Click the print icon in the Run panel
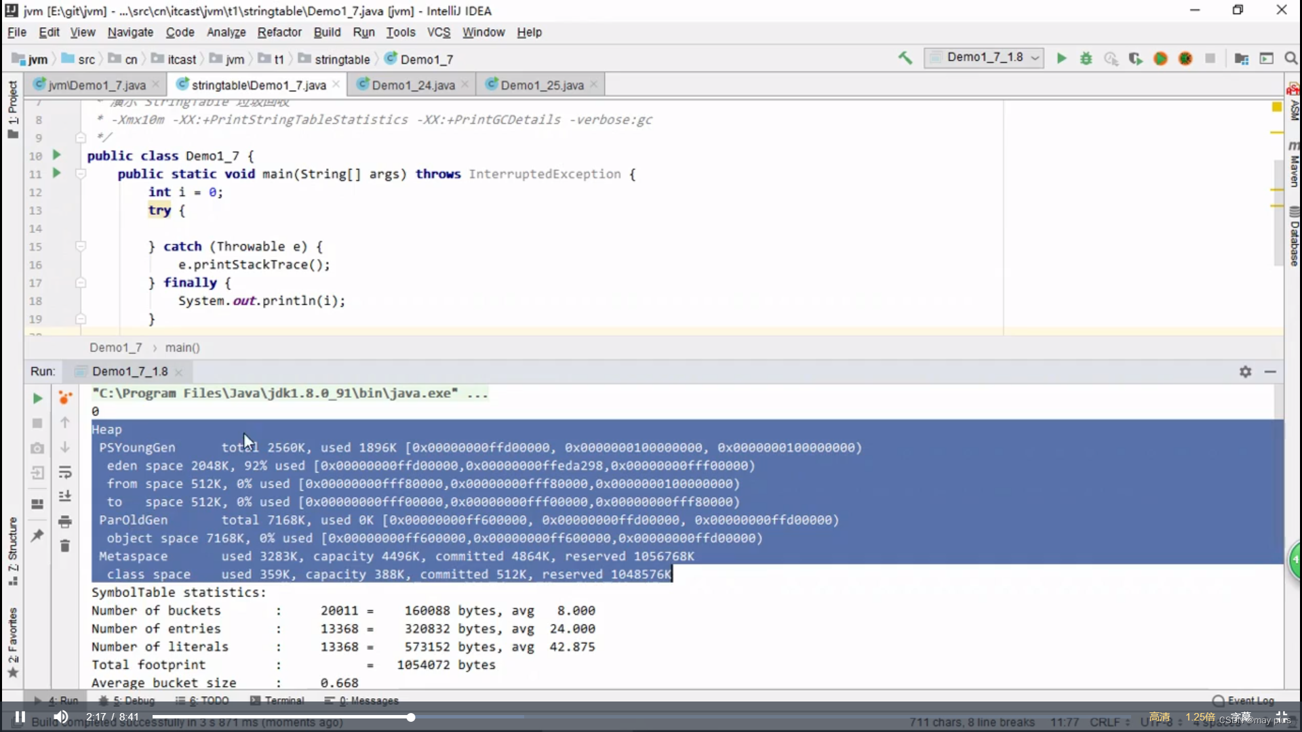 (65, 522)
